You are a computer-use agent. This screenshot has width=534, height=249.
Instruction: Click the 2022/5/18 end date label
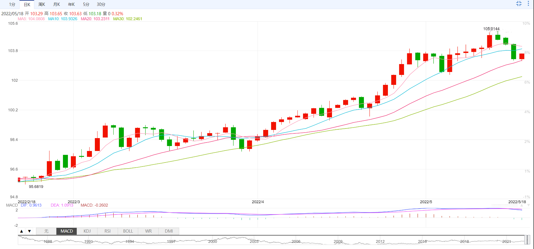pyautogui.click(x=517, y=202)
